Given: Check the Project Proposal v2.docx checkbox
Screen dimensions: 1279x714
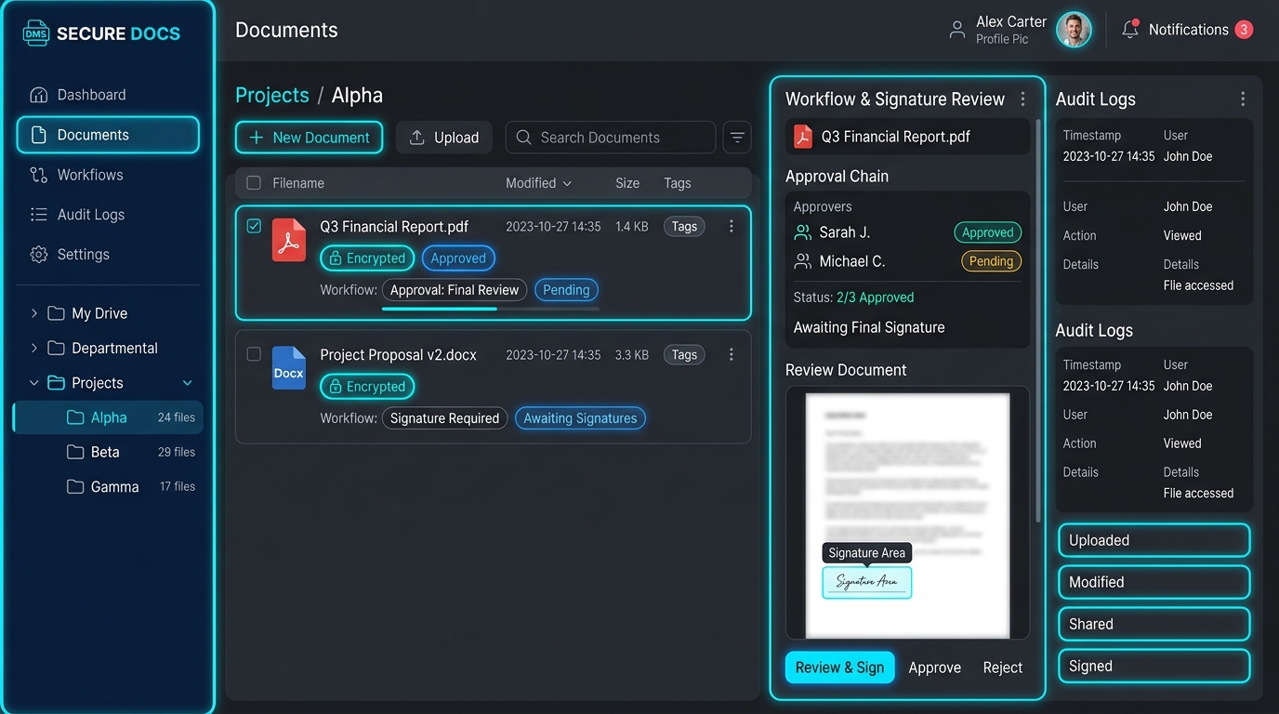Looking at the screenshot, I should click(x=254, y=354).
